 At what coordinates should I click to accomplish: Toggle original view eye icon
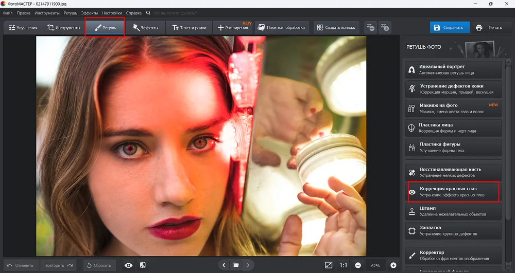(128, 265)
